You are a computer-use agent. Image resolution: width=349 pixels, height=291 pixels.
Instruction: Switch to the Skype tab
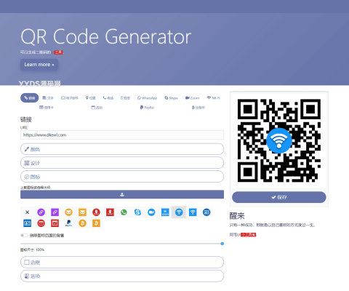point(171,98)
